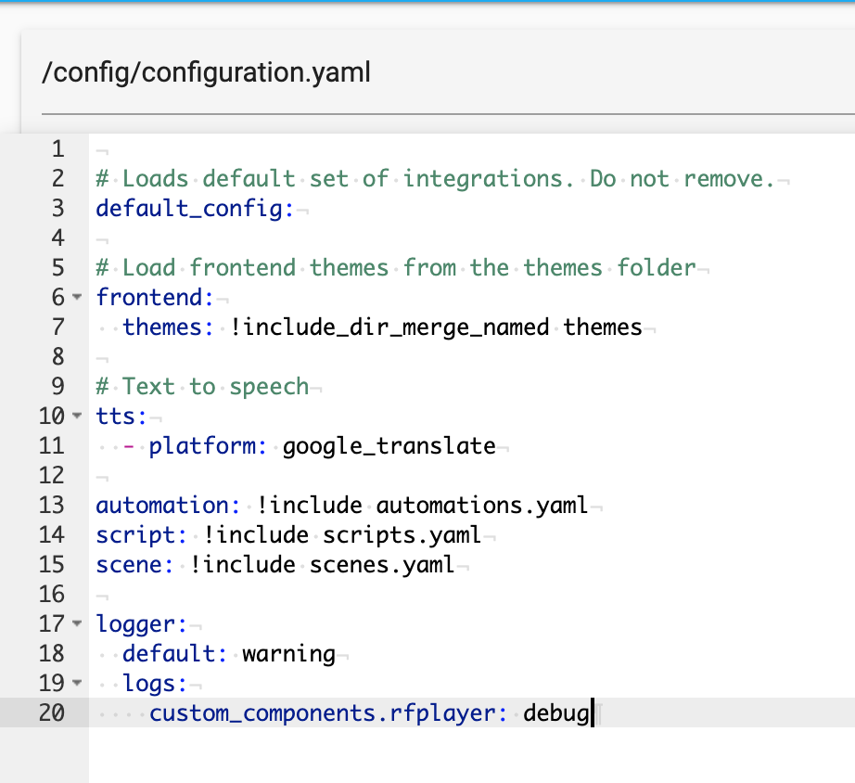Click the themes: key under frontend
The image size is (855, 783).
pyautogui.click(x=168, y=327)
